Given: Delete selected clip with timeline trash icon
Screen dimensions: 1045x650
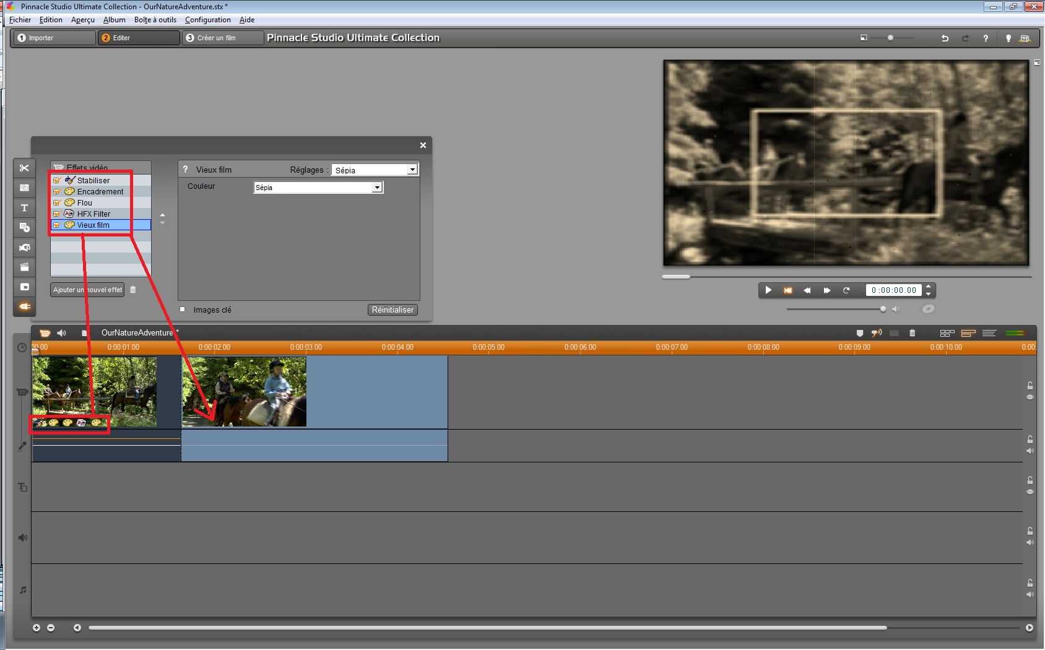Looking at the screenshot, I should coord(912,333).
